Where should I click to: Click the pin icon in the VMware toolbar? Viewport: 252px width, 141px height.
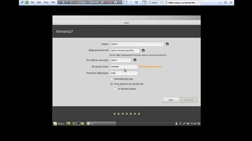point(22,2)
